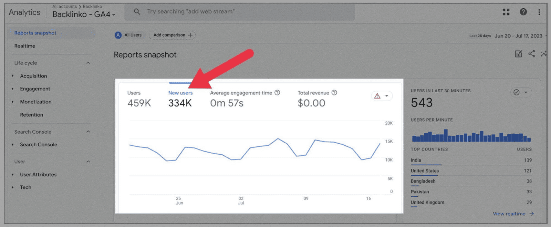Open dropdown arrow beside warning triangle
The height and width of the screenshot is (227, 551).
coord(387,96)
